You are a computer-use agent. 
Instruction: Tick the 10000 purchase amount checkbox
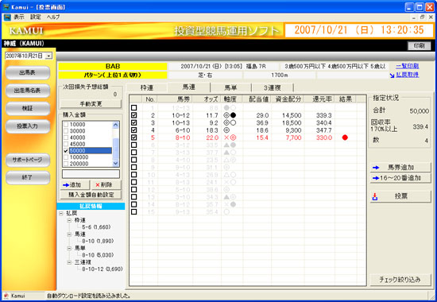pos(66,124)
